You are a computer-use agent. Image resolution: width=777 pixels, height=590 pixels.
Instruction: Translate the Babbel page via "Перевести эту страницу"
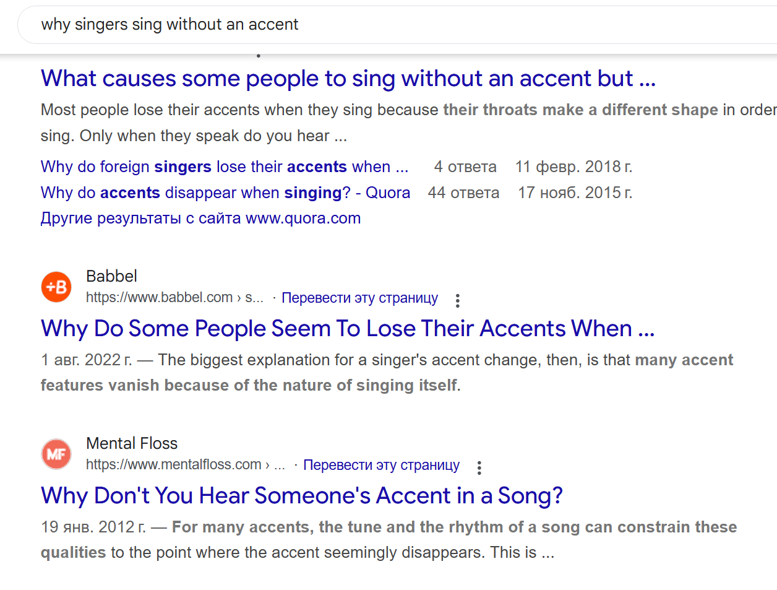pyautogui.click(x=359, y=298)
